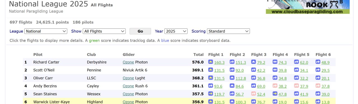Click the Derbyshire club cell
This screenshot has height=104, width=358.
[x=97, y=62]
